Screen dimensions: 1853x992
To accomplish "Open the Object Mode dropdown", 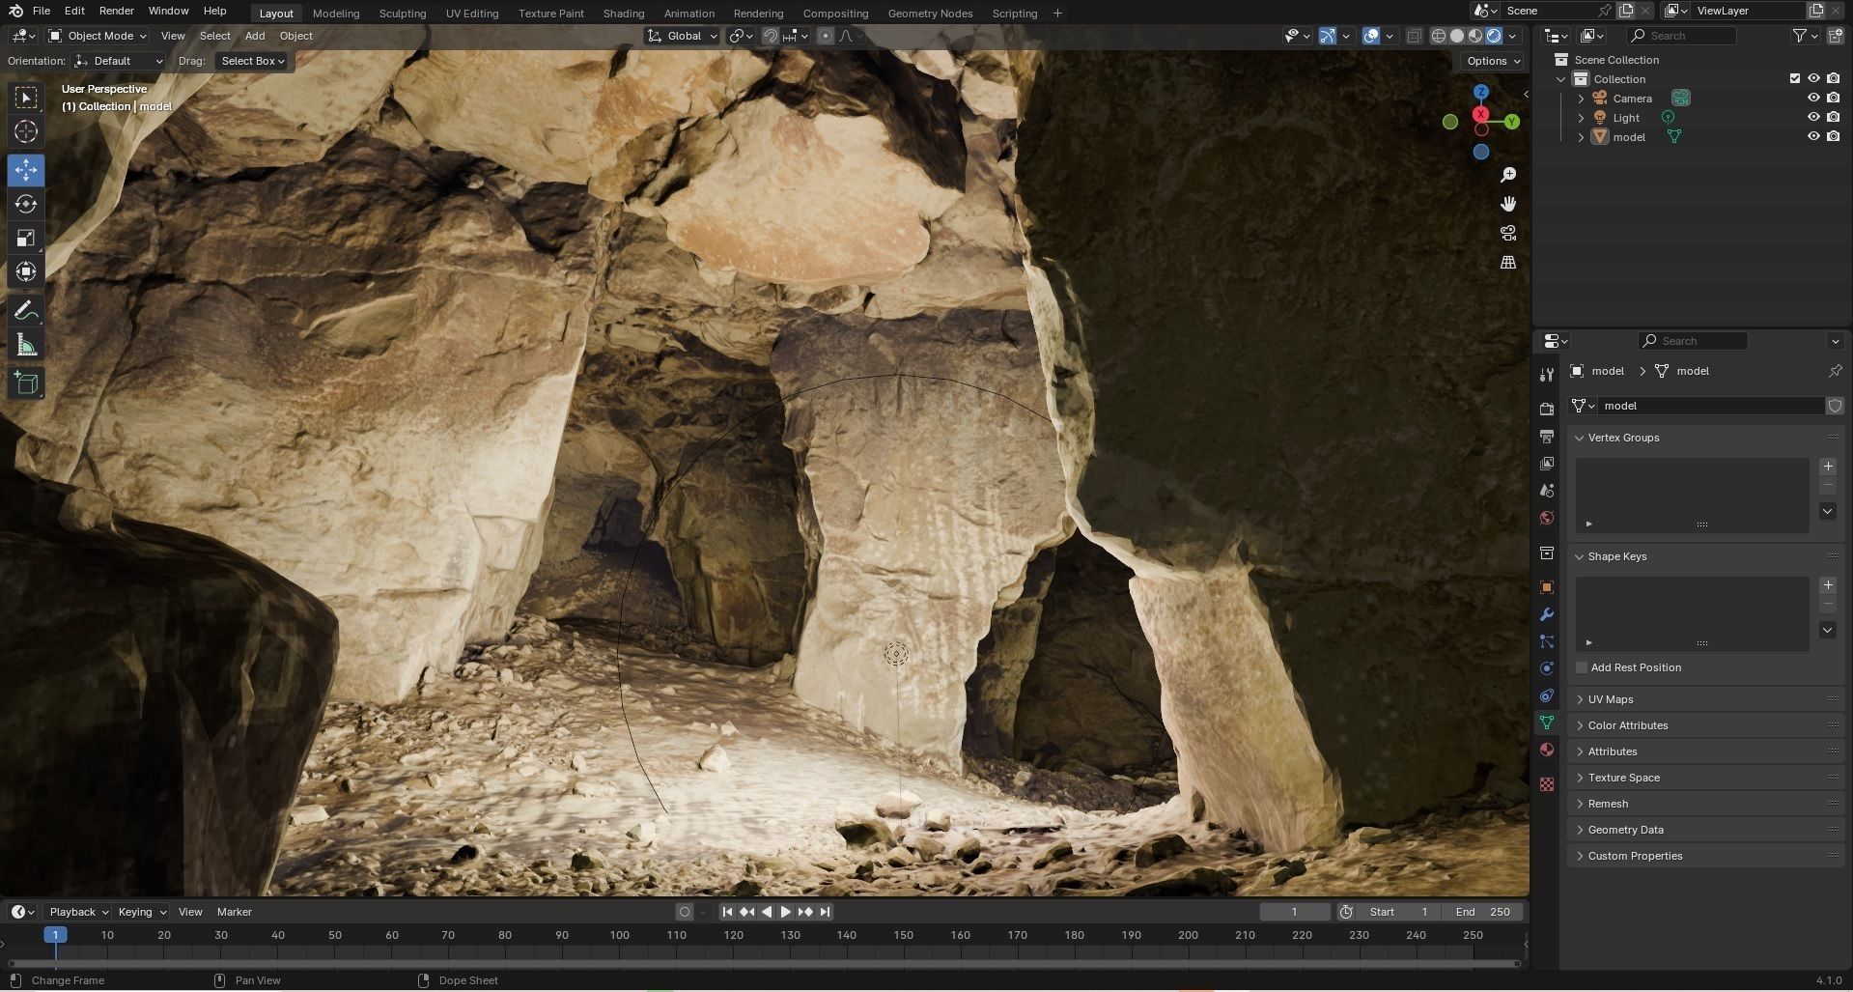I will click(98, 36).
